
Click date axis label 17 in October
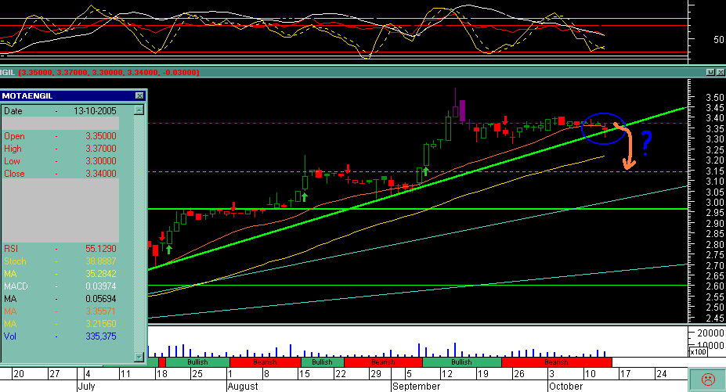(625, 373)
